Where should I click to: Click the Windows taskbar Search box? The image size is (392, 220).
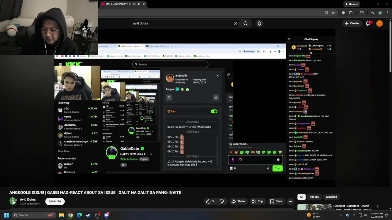34,215
